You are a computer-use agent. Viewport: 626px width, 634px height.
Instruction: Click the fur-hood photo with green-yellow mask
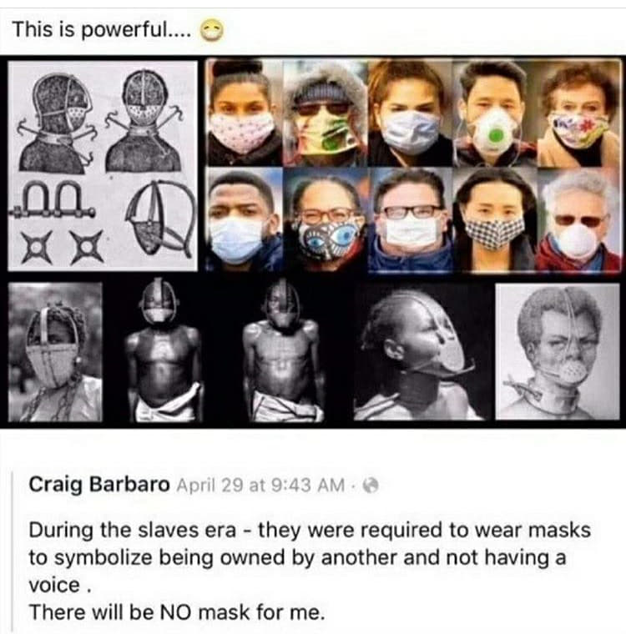[x=326, y=113]
